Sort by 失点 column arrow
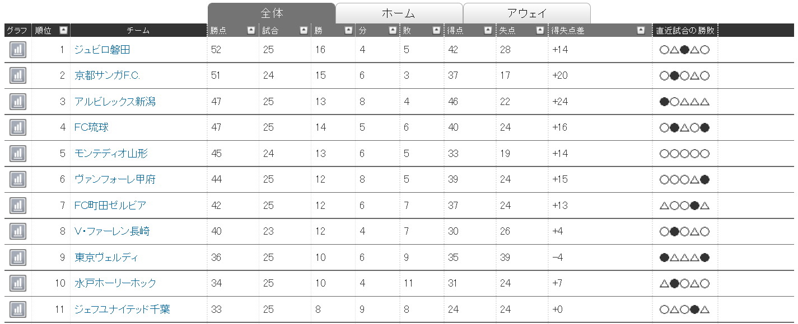798x324 pixels. click(540, 31)
